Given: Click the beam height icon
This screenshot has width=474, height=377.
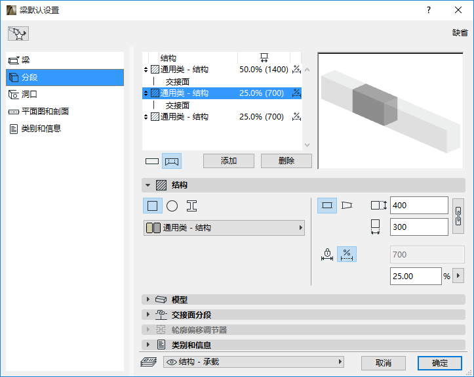Looking at the screenshot, I should coord(379,206).
